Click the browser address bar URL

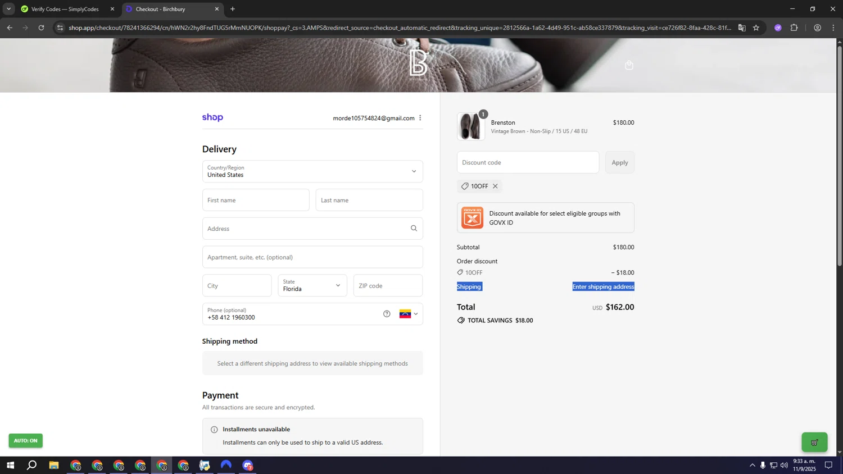point(400,28)
